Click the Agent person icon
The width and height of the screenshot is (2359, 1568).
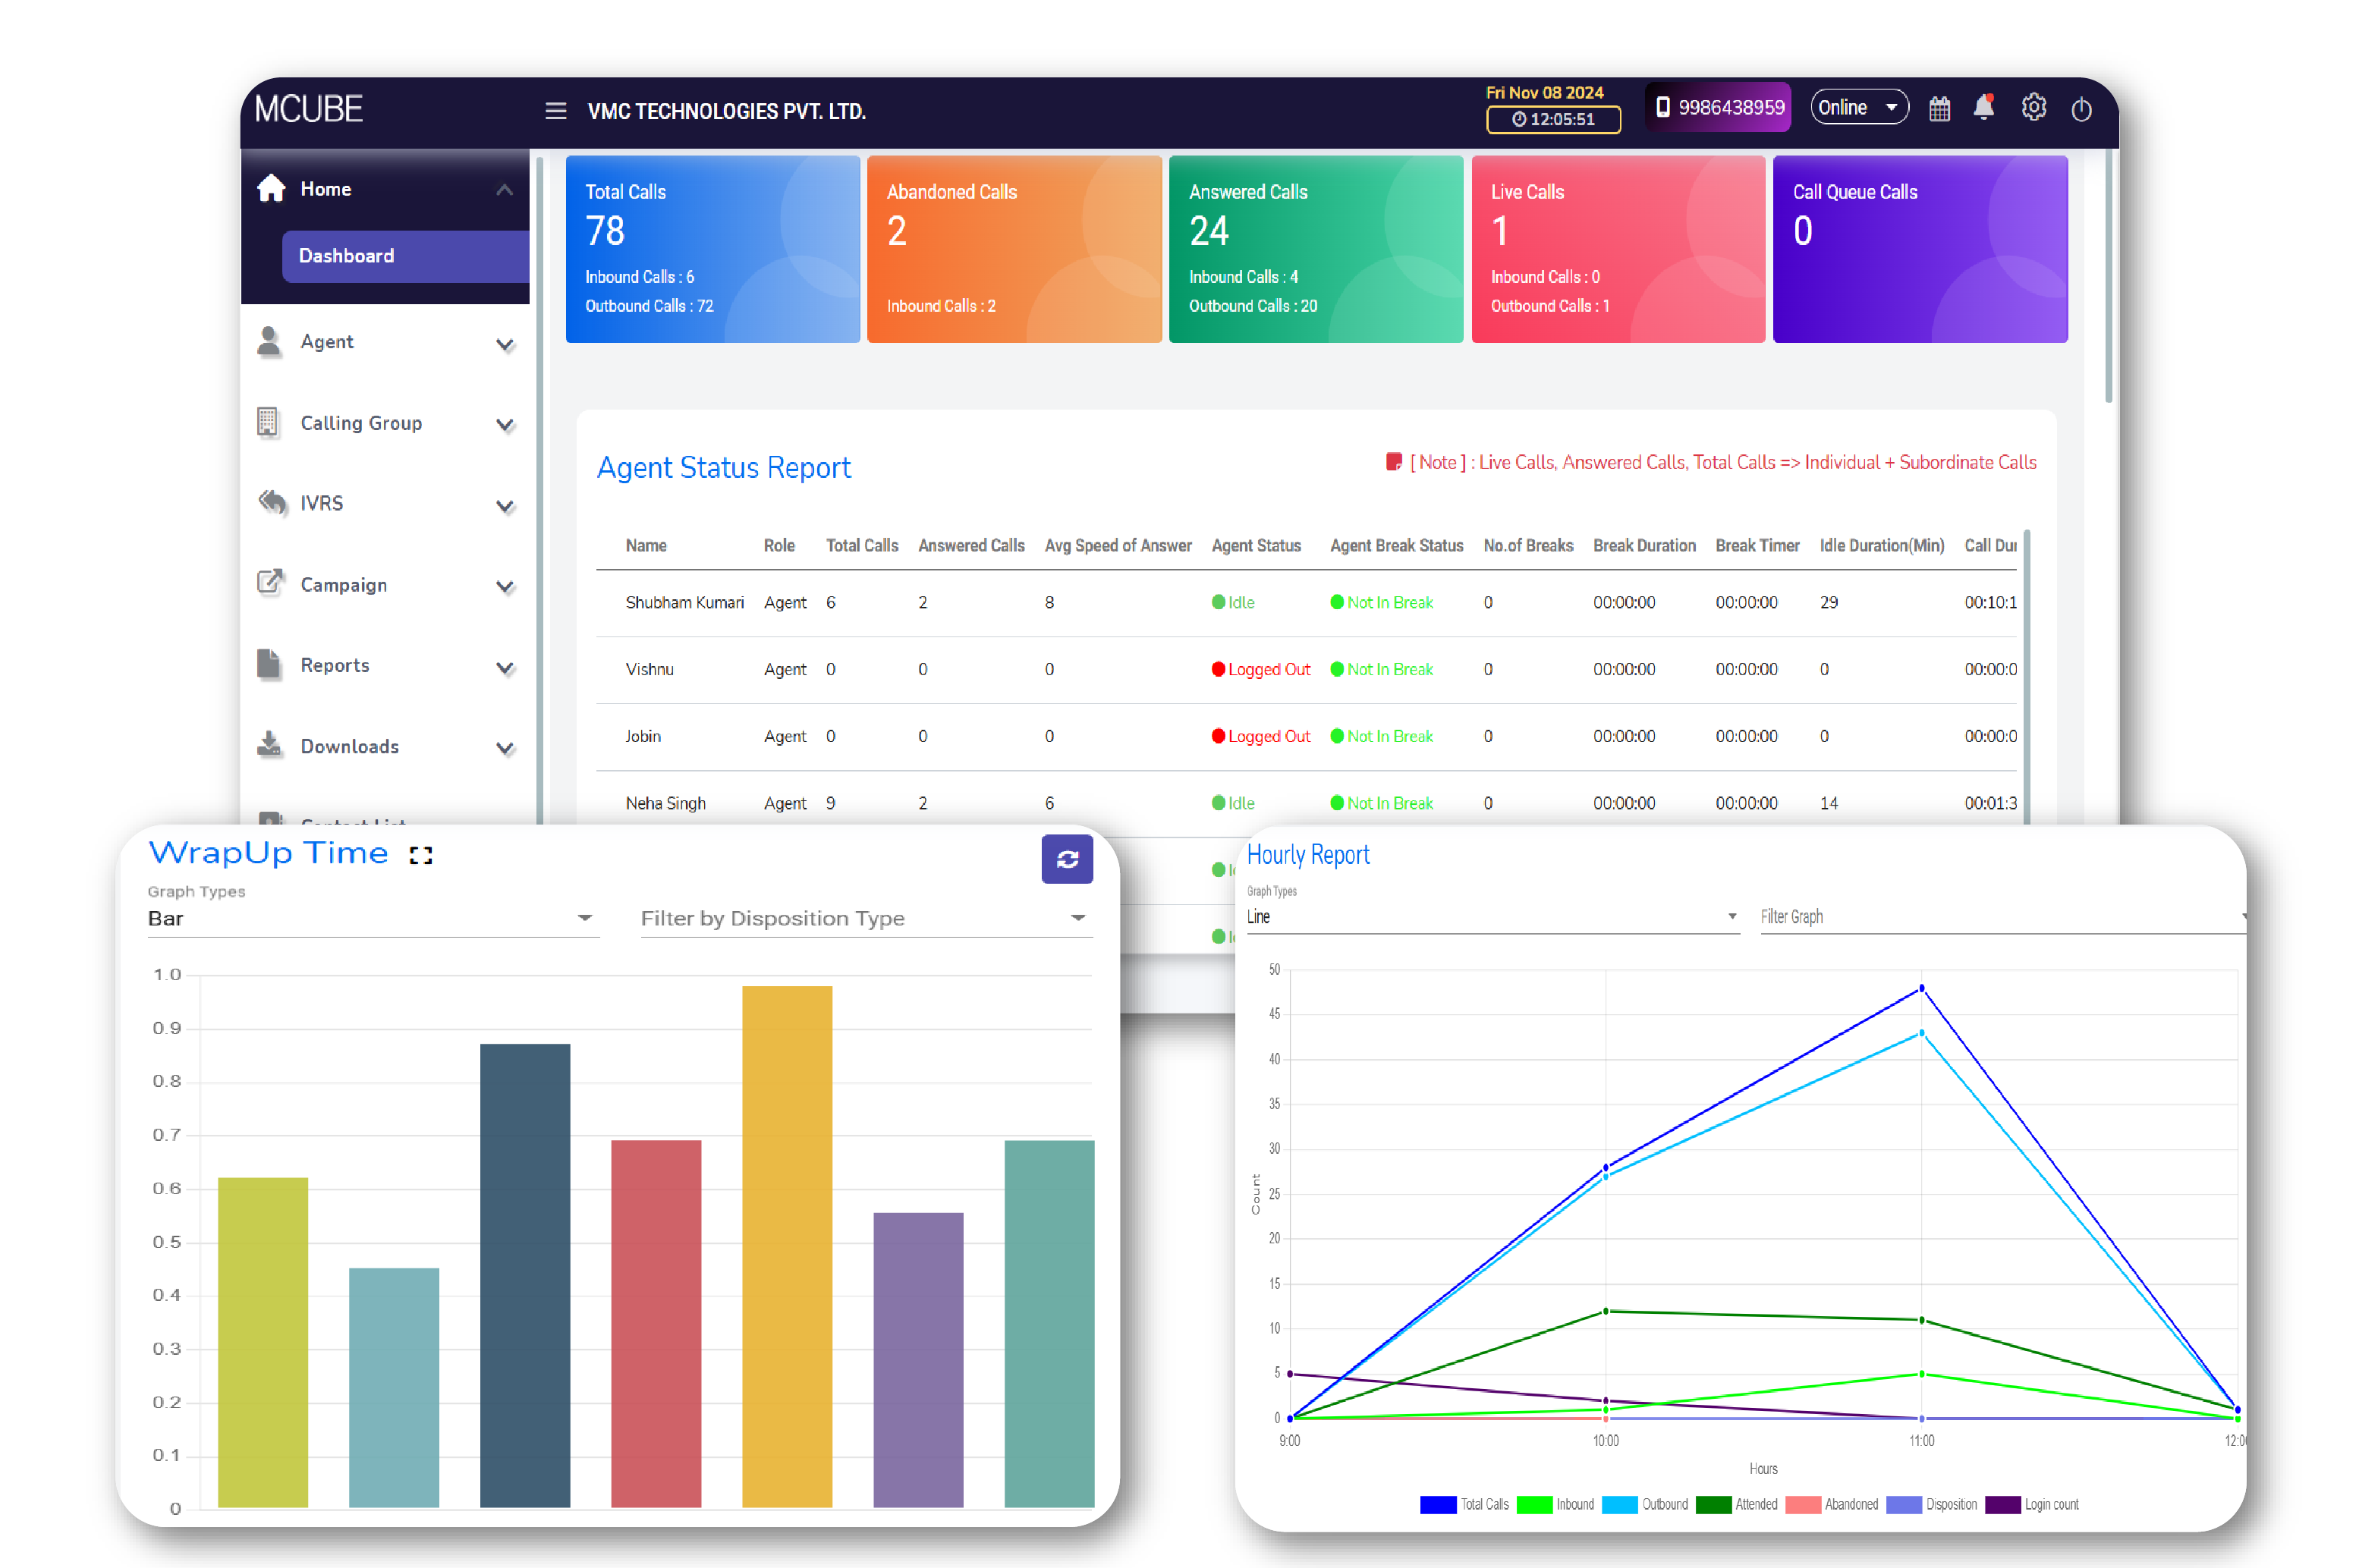(x=268, y=341)
